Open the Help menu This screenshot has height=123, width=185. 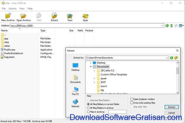30,9
